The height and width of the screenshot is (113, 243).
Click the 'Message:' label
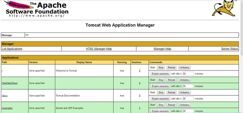[x=7, y=35]
